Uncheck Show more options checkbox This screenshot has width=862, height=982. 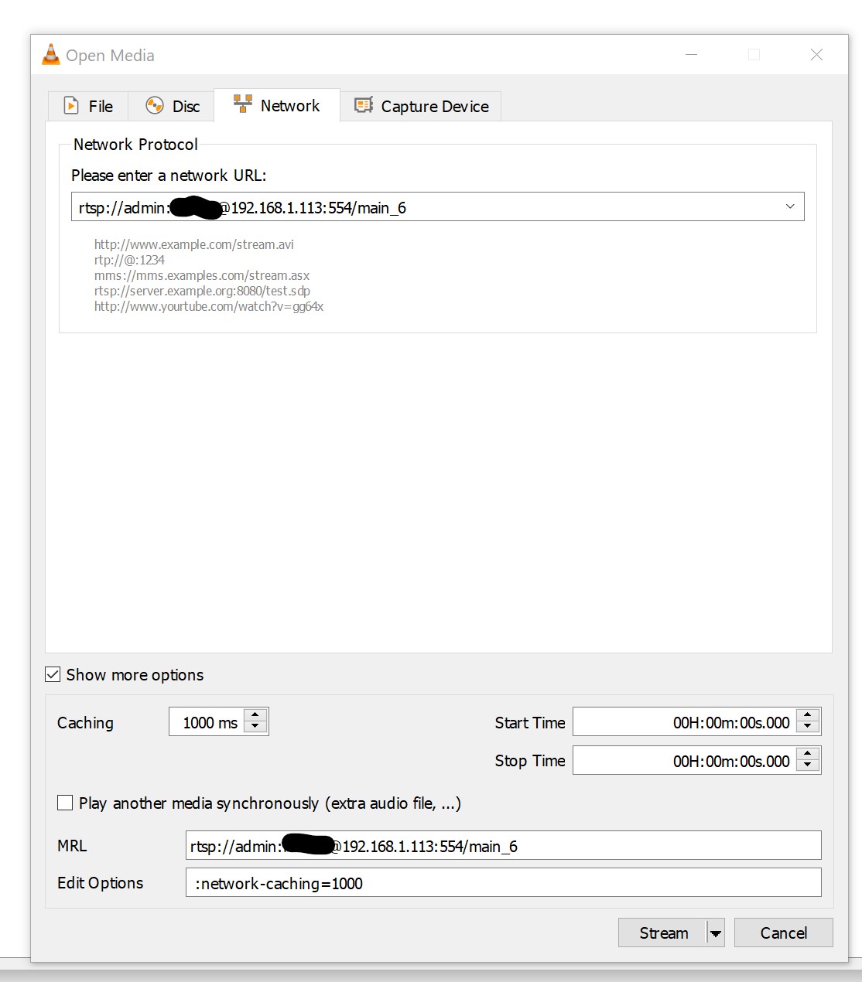tap(53, 675)
